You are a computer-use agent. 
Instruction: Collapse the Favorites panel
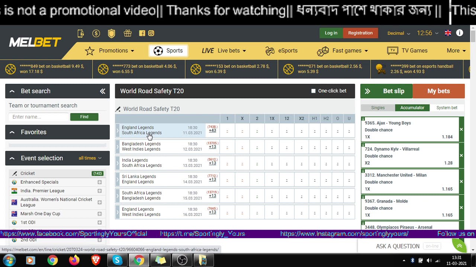(12, 132)
